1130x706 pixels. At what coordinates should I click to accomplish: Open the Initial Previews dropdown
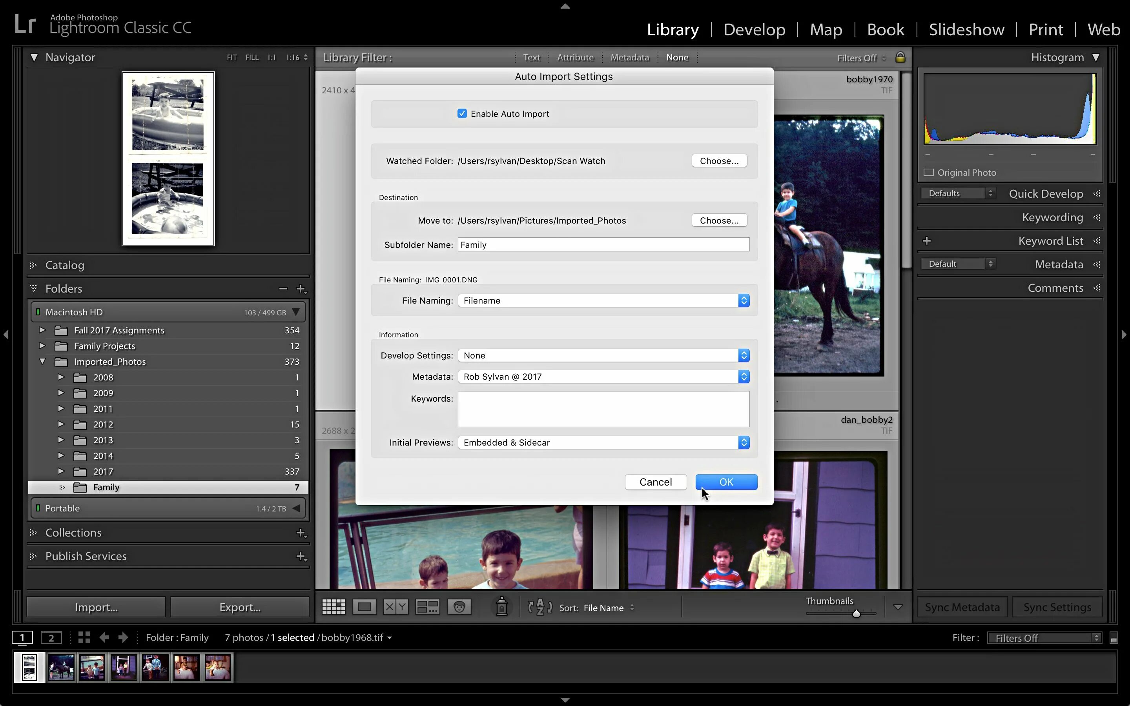click(x=603, y=443)
